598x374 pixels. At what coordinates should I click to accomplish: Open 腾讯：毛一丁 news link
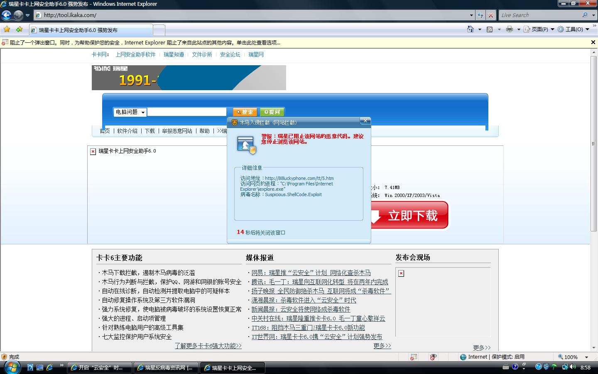coord(320,282)
